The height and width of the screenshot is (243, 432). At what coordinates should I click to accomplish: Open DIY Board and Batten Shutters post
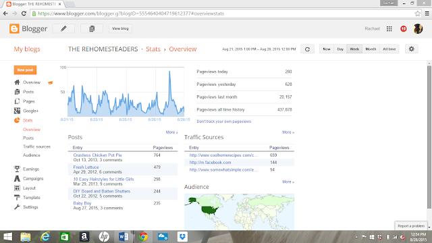(102, 191)
